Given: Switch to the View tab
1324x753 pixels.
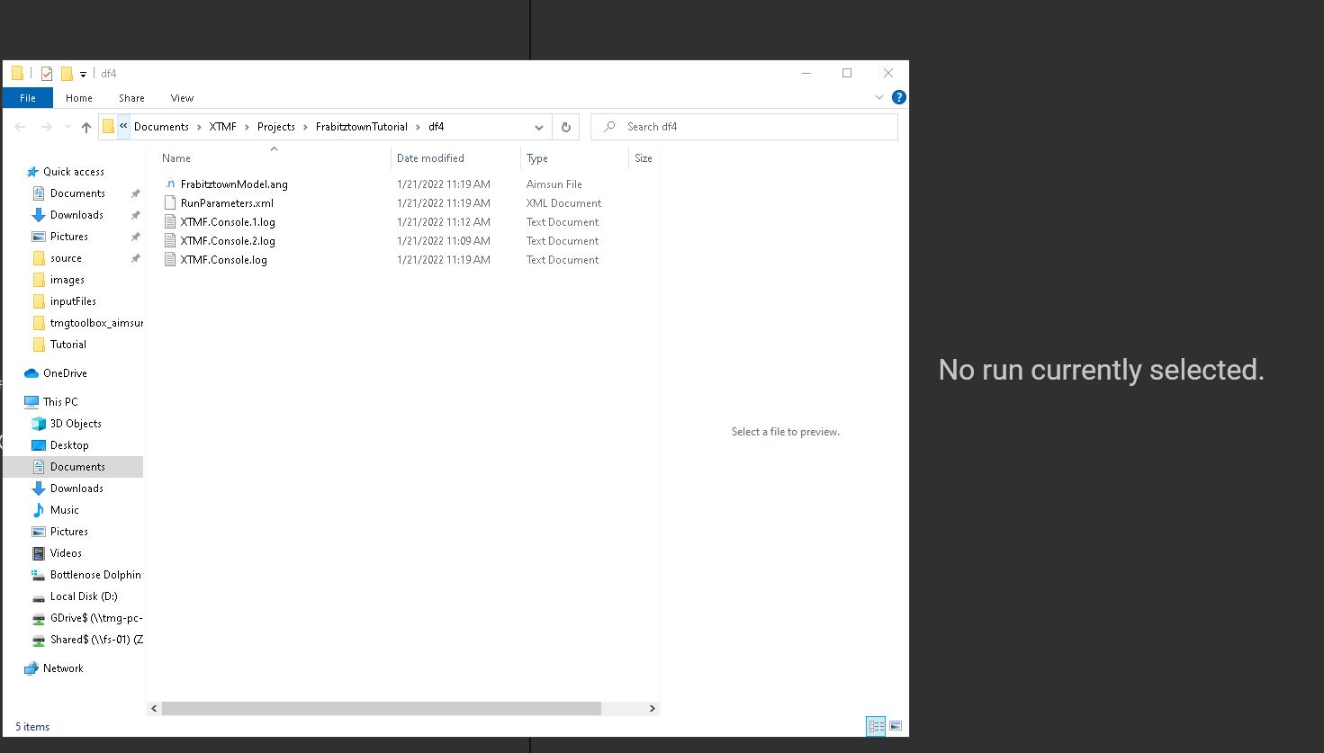Looking at the screenshot, I should tap(182, 97).
